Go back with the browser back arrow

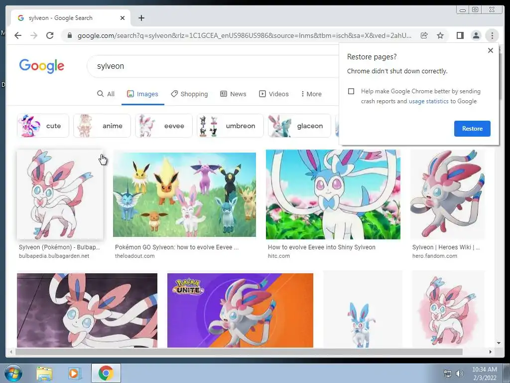pyautogui.click(x=18, y=35)
